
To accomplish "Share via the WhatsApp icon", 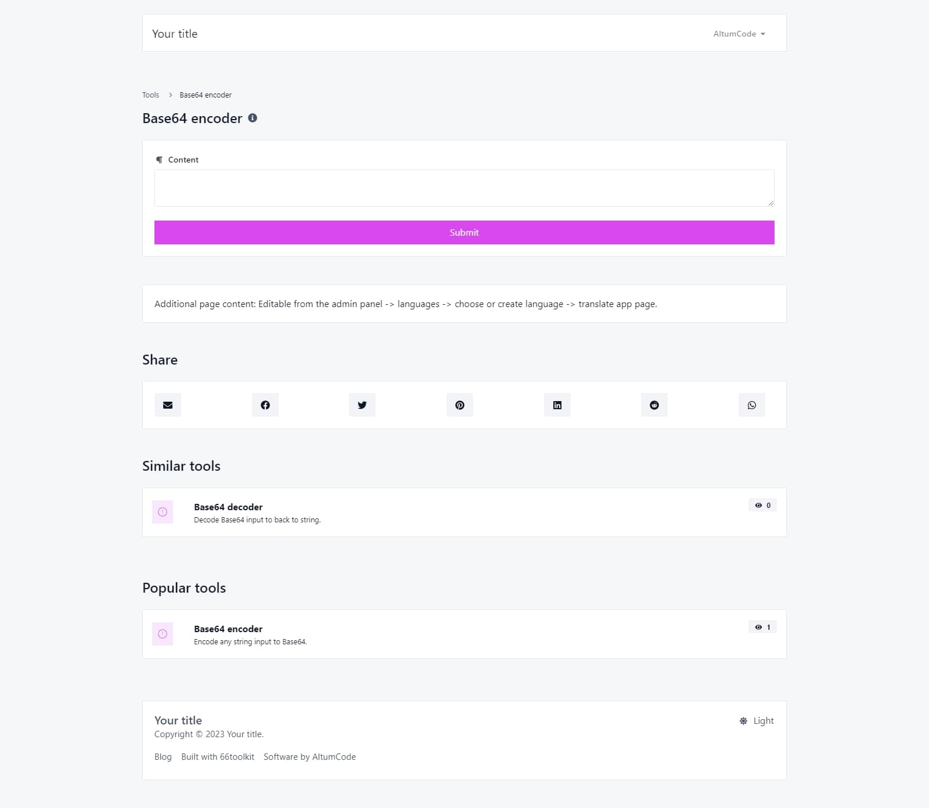I will click(x=752, y=405).
